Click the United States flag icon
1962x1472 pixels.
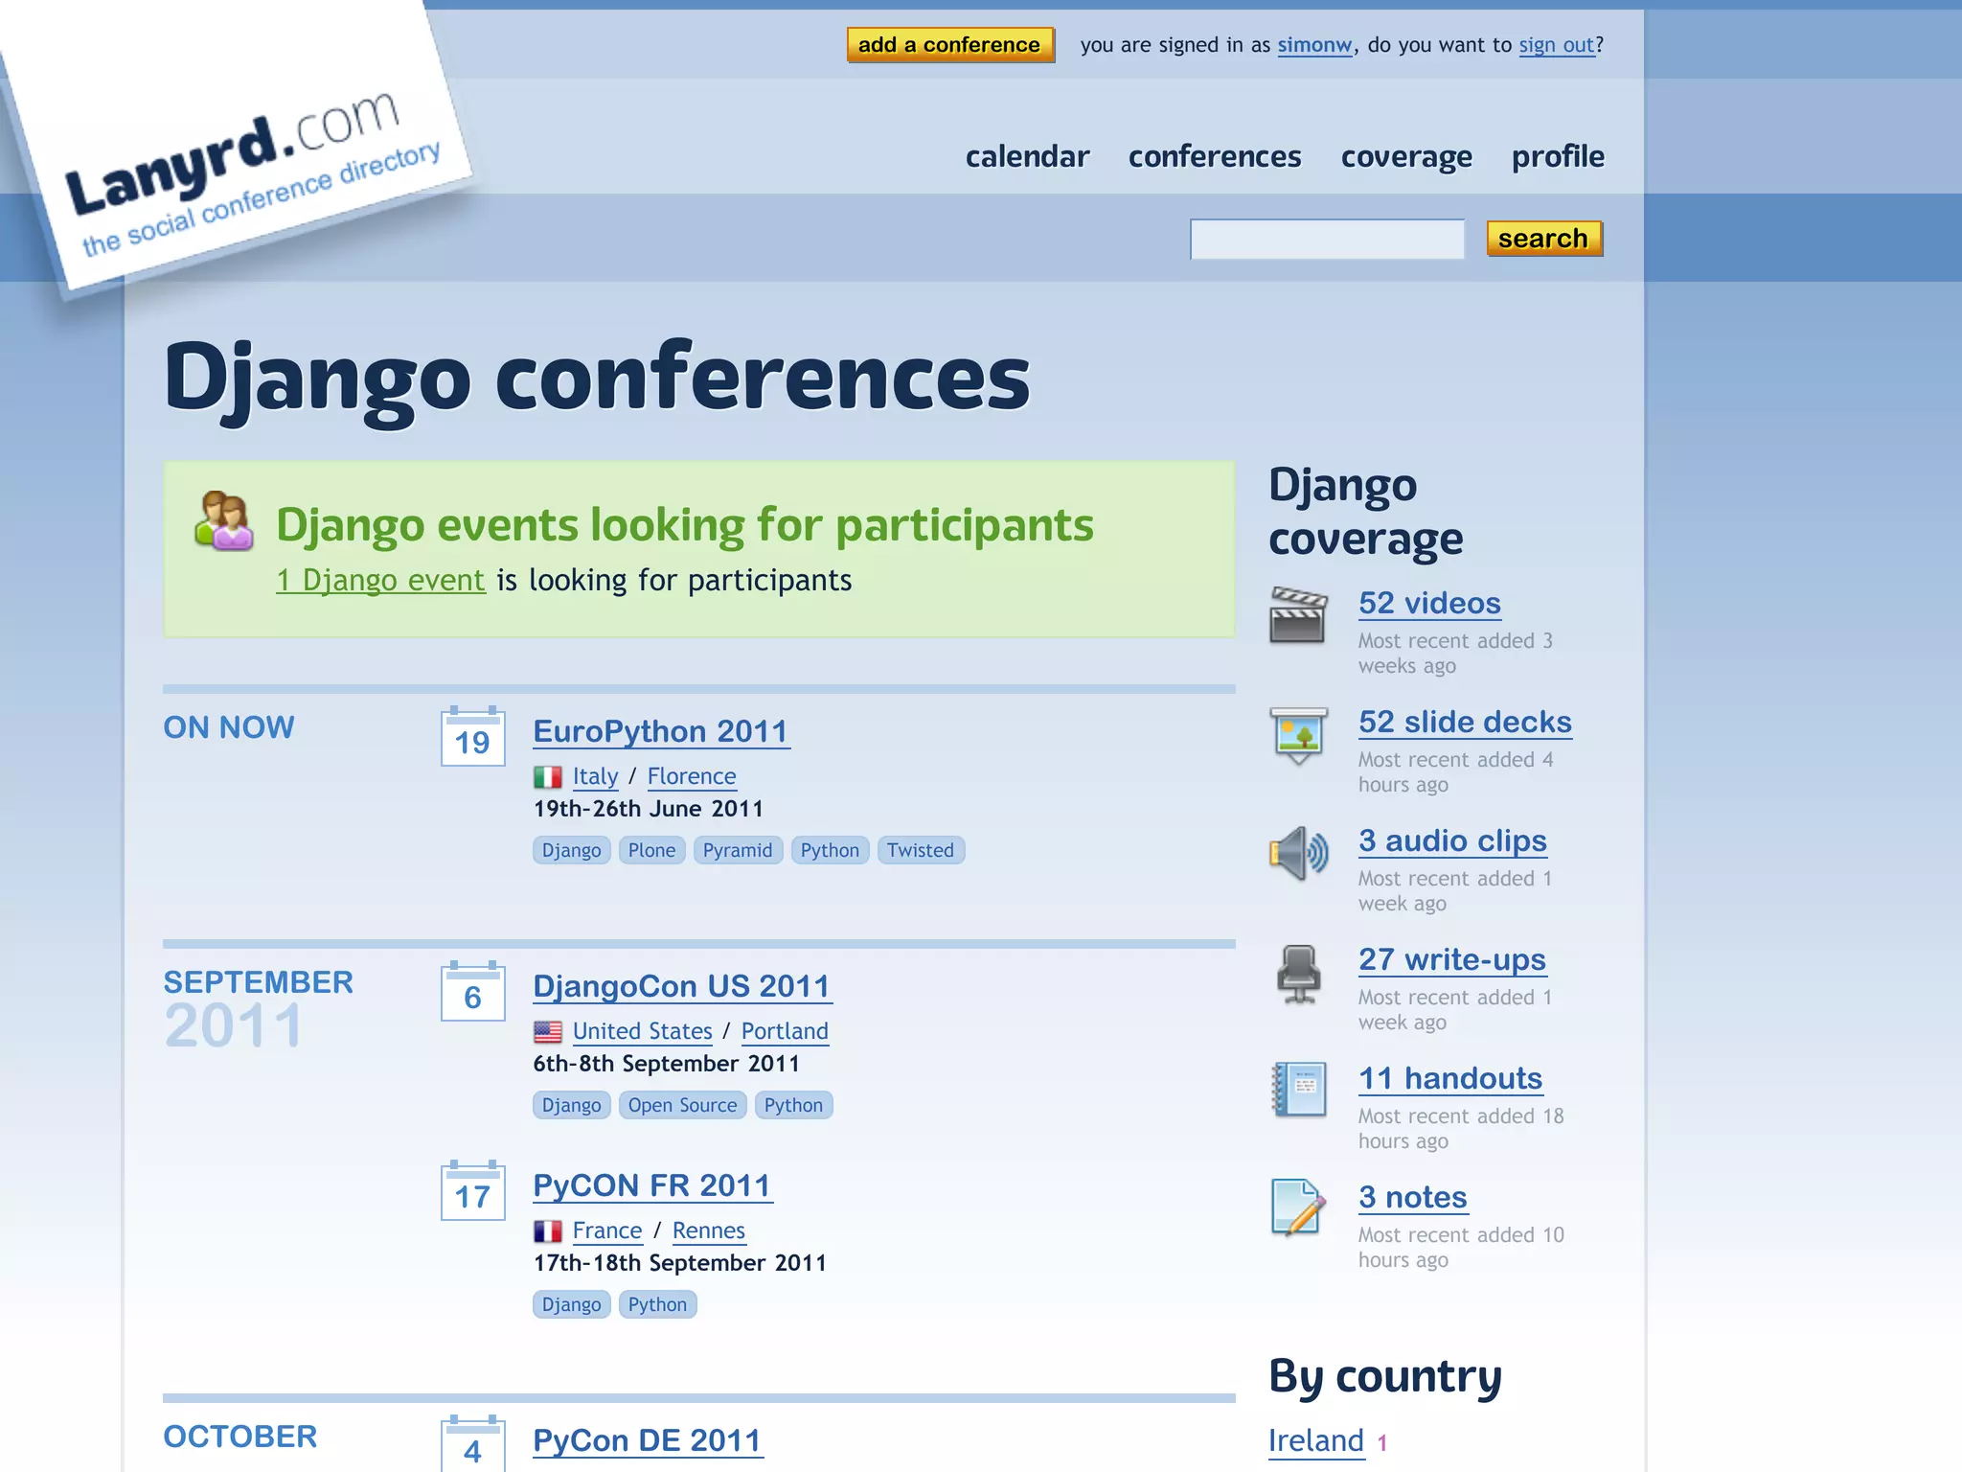tap(548, 1031)
